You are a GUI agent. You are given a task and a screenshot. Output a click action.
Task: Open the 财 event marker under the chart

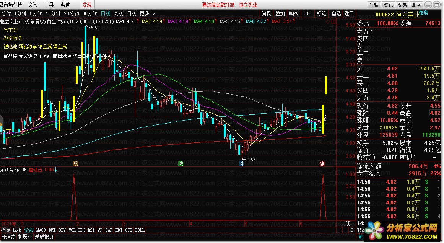point(241,163)
